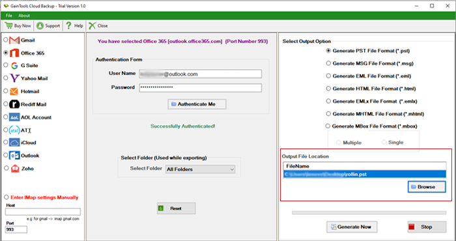Viewport: 456px width, 241px height.
Task: Click the Generate Now button
Action: point(352,227)
